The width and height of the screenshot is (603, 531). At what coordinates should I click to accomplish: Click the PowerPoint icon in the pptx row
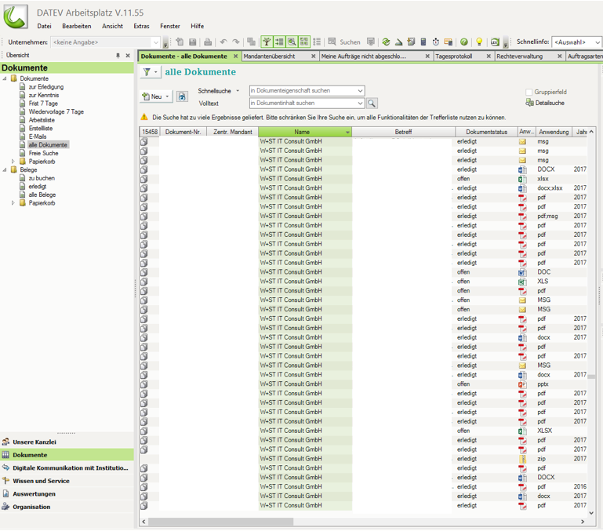(522, 384)
